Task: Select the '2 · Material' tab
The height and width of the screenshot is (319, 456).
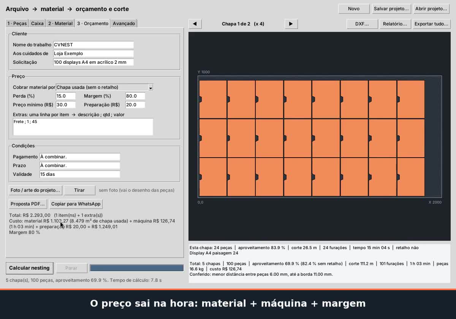Action: 60,24
